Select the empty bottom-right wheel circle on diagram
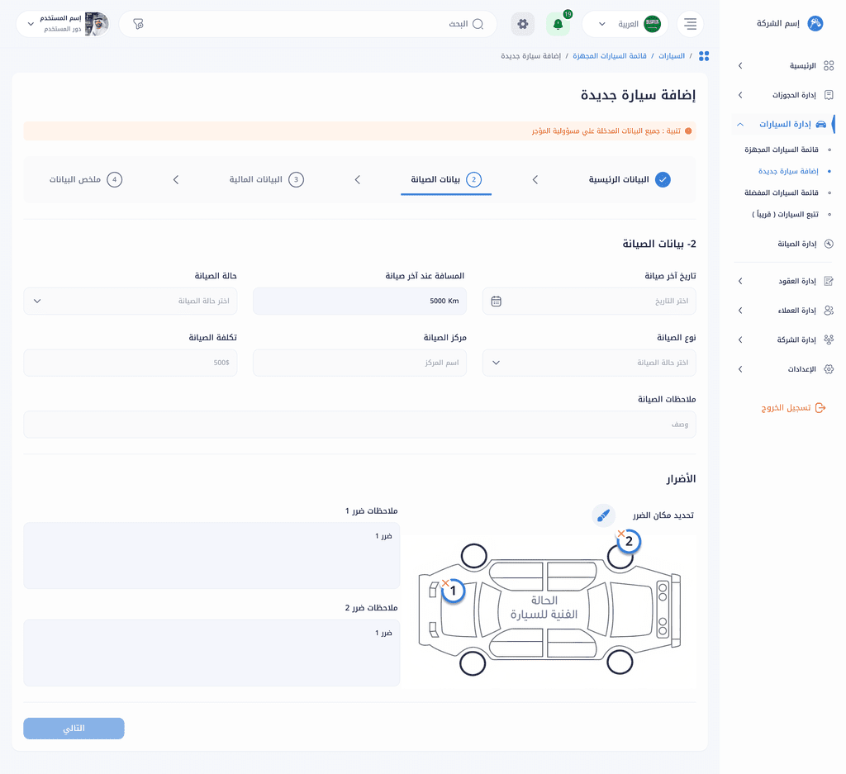The image size is (846, 774). tap(620, 662)
